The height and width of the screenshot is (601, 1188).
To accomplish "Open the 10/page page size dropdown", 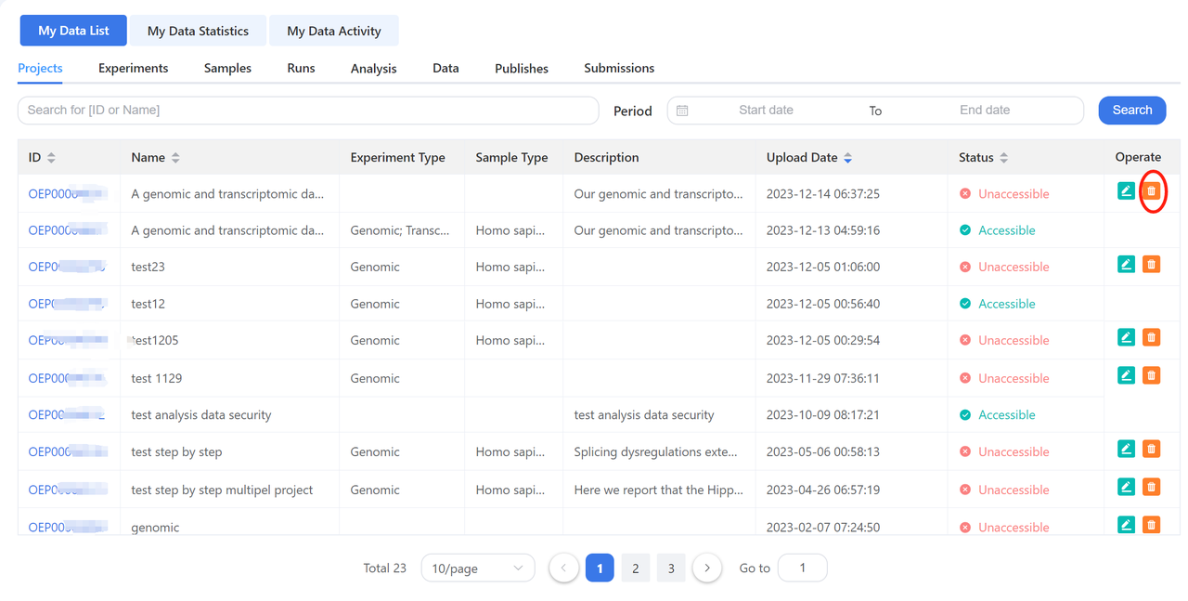I will 477,568.
